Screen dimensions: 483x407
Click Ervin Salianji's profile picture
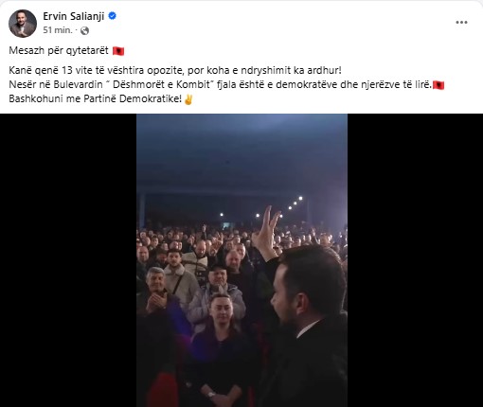pyautogui.click(x=23, y=24)
